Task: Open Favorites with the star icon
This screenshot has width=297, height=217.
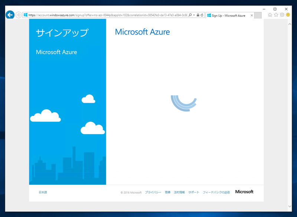Action: coord(276,15)
